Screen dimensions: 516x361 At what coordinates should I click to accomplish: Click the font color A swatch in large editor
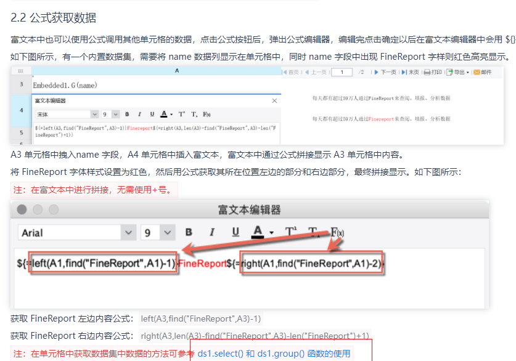258,232
